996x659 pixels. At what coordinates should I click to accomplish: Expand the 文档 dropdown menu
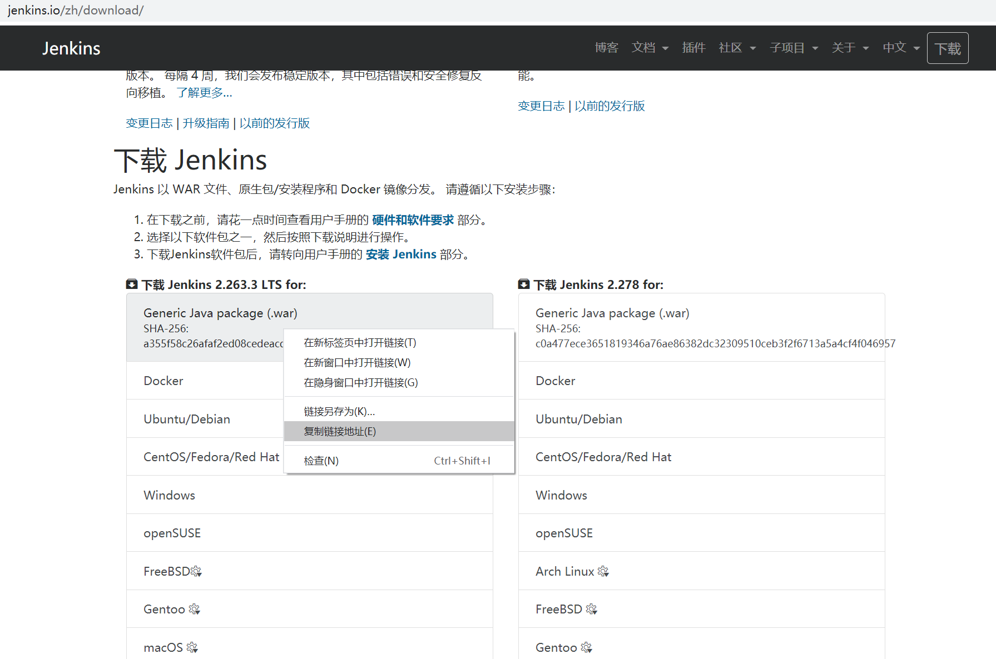[650, 48]
